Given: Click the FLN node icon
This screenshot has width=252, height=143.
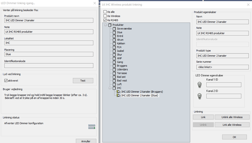Looking at the screenshot, I should (x=114, y=47).
